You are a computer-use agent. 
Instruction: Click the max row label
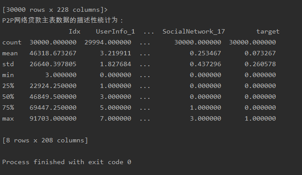[x=8, y=118]
